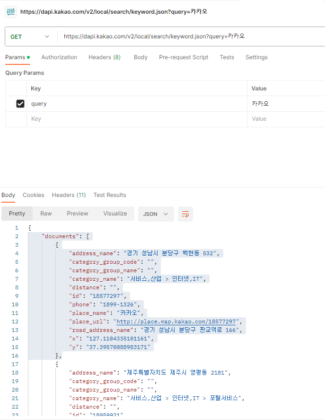
Task: Click the empty Key placeholder field
Action: pos(137,119)
